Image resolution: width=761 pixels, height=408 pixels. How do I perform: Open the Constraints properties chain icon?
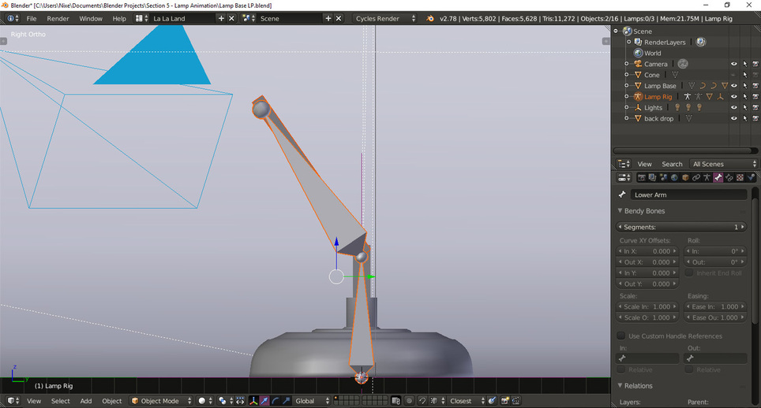696,178
